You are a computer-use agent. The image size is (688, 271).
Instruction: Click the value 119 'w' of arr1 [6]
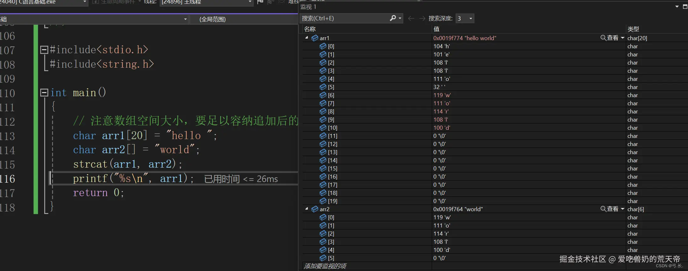click(442, 95)
